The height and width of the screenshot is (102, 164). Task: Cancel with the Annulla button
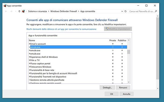coord(127,94)
